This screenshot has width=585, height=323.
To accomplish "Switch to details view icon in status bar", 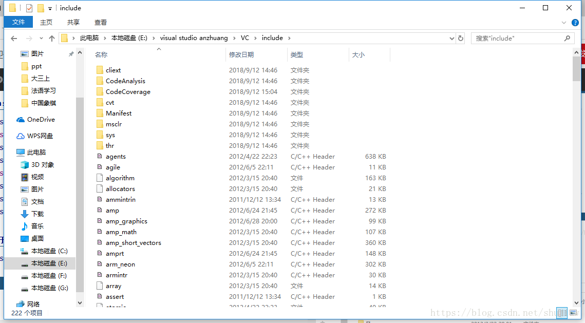I will 562,312.
